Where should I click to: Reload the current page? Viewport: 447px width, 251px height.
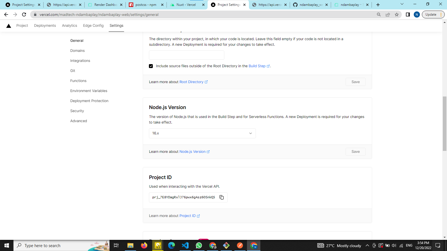(x=24, y=15)
